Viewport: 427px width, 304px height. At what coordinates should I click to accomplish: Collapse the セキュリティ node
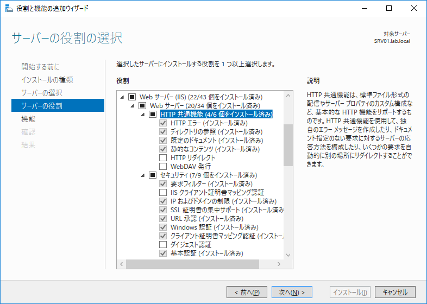pyautogui.click(x=143, y=175)
